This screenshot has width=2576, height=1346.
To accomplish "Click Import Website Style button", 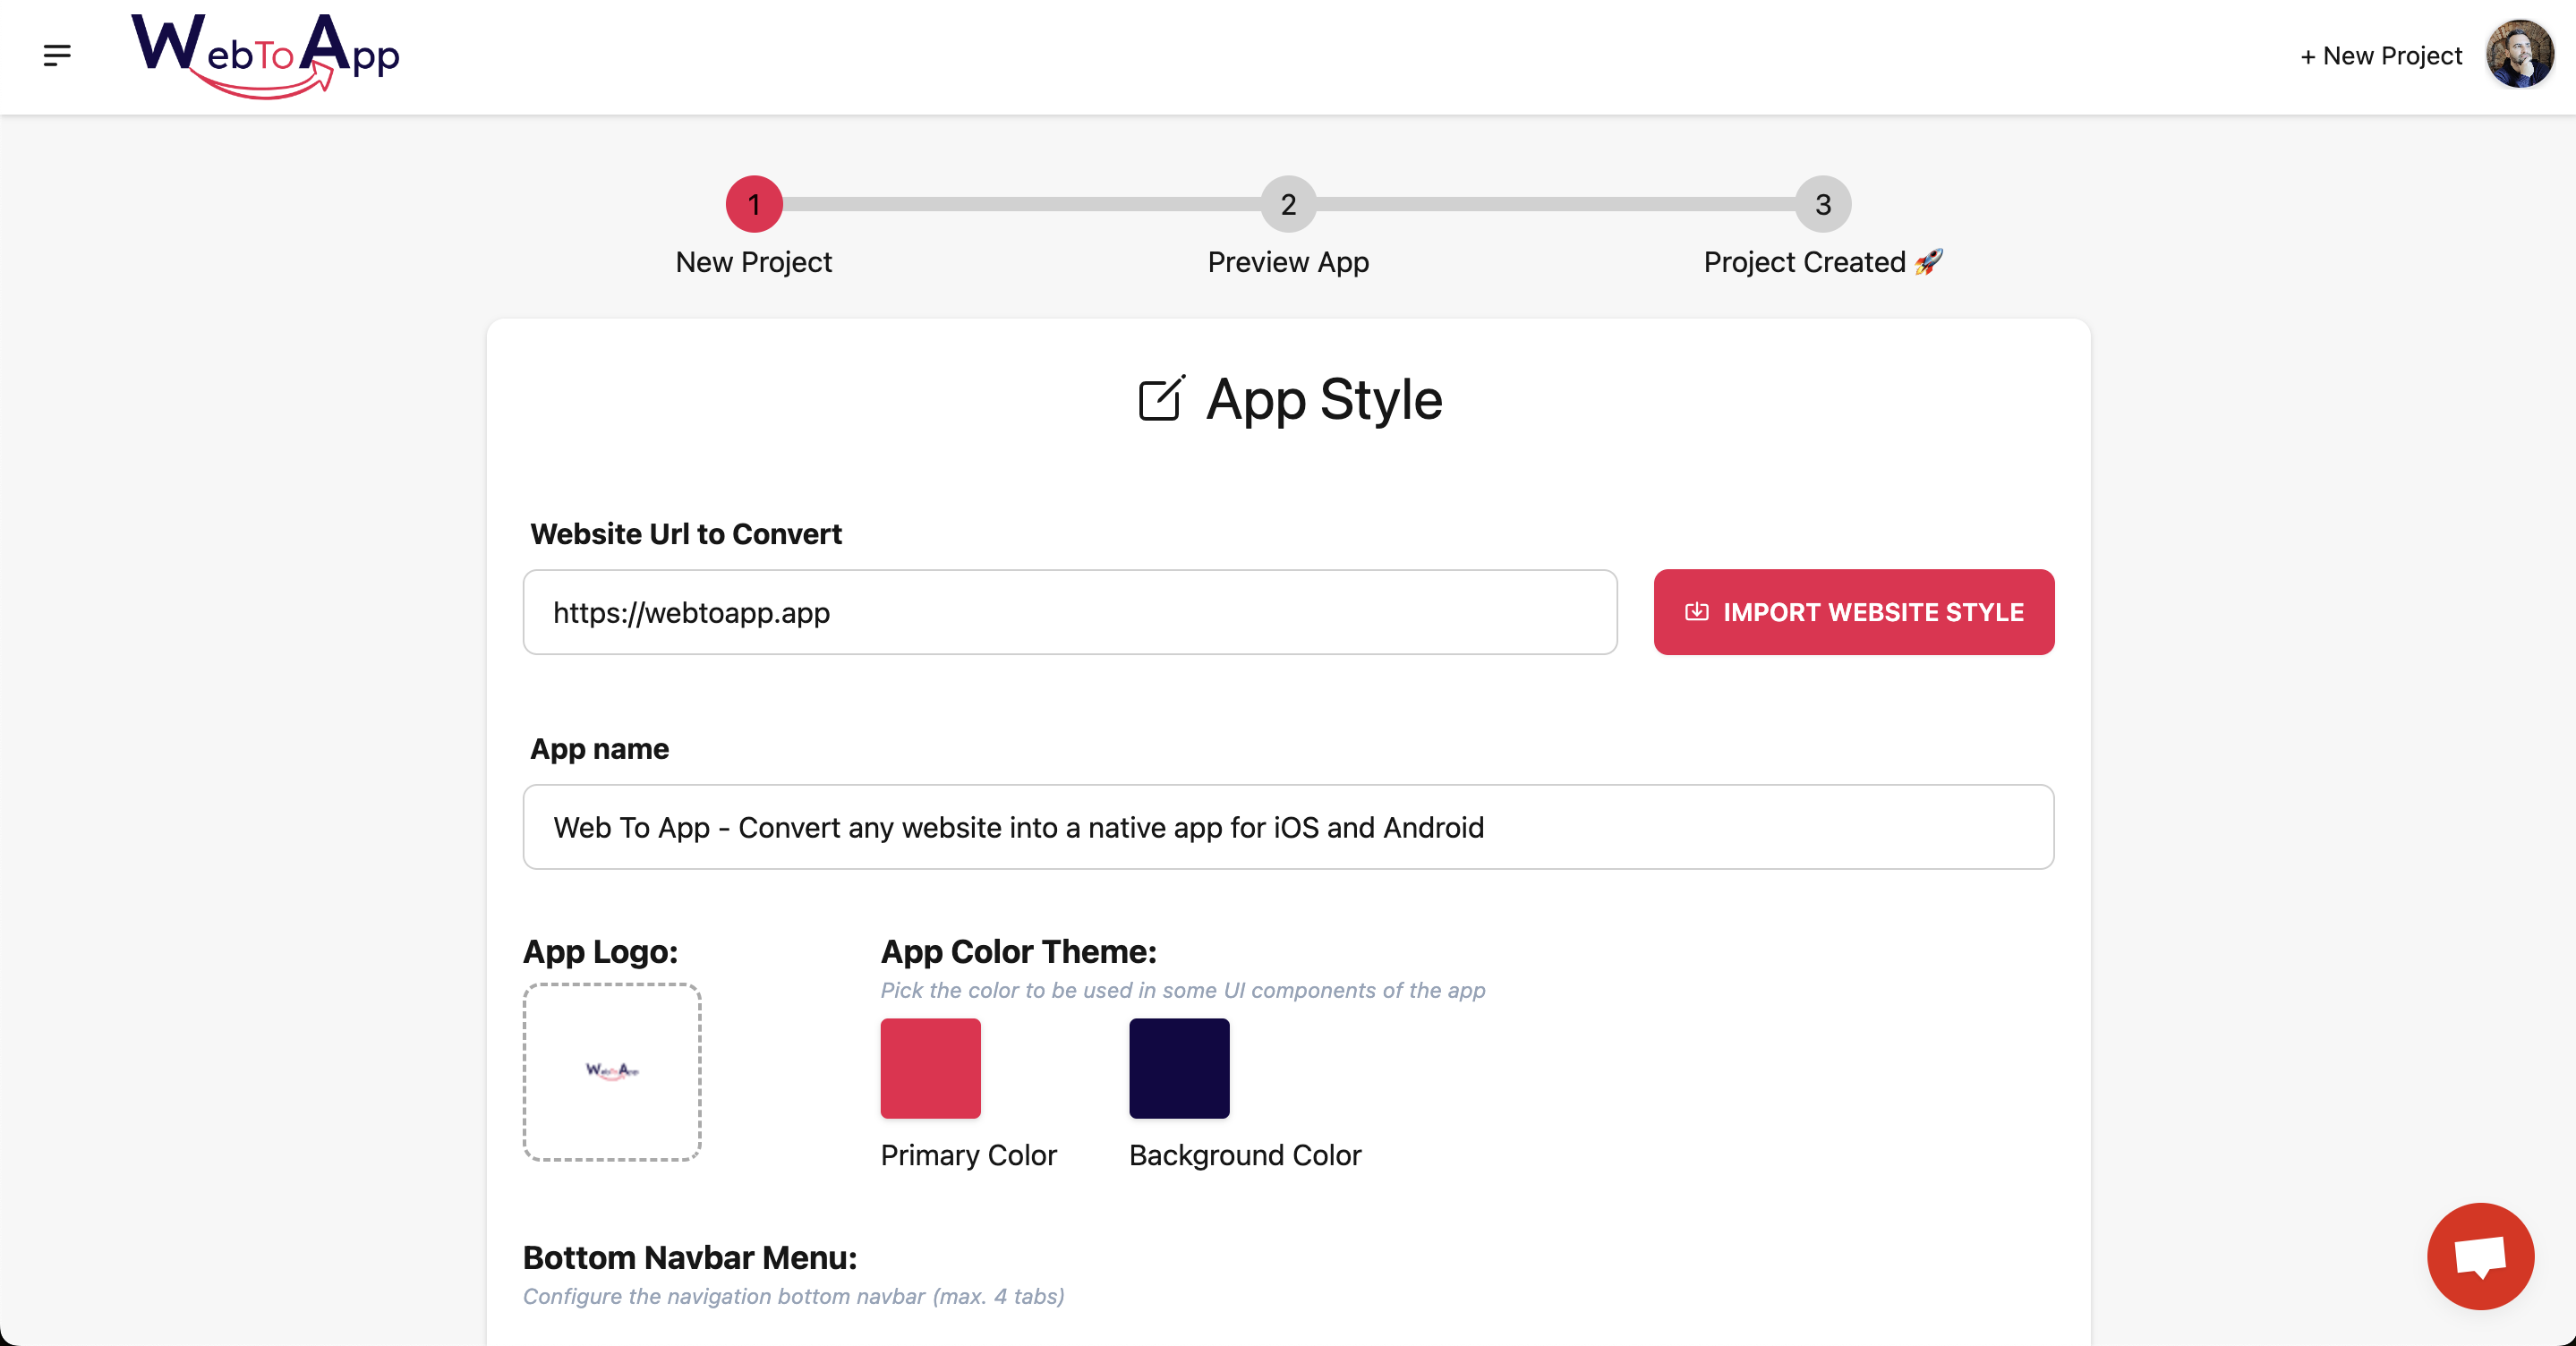I will 1853,612.
